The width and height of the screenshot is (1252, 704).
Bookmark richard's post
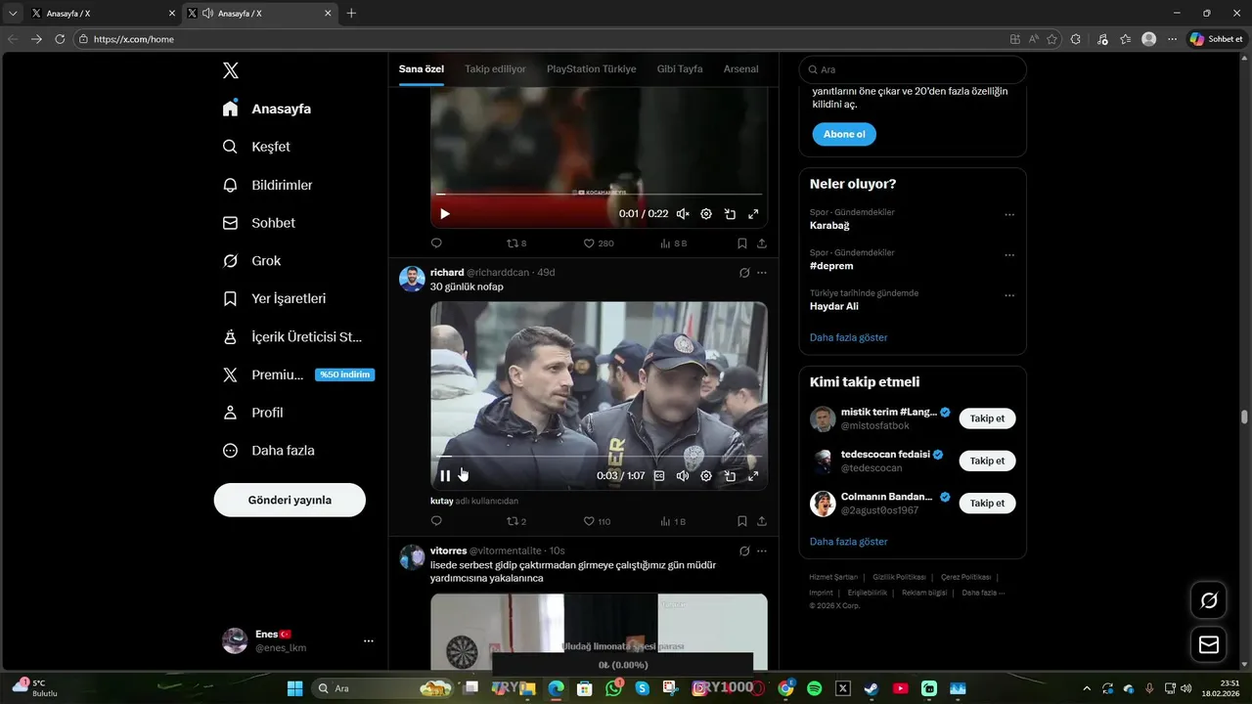742,521
